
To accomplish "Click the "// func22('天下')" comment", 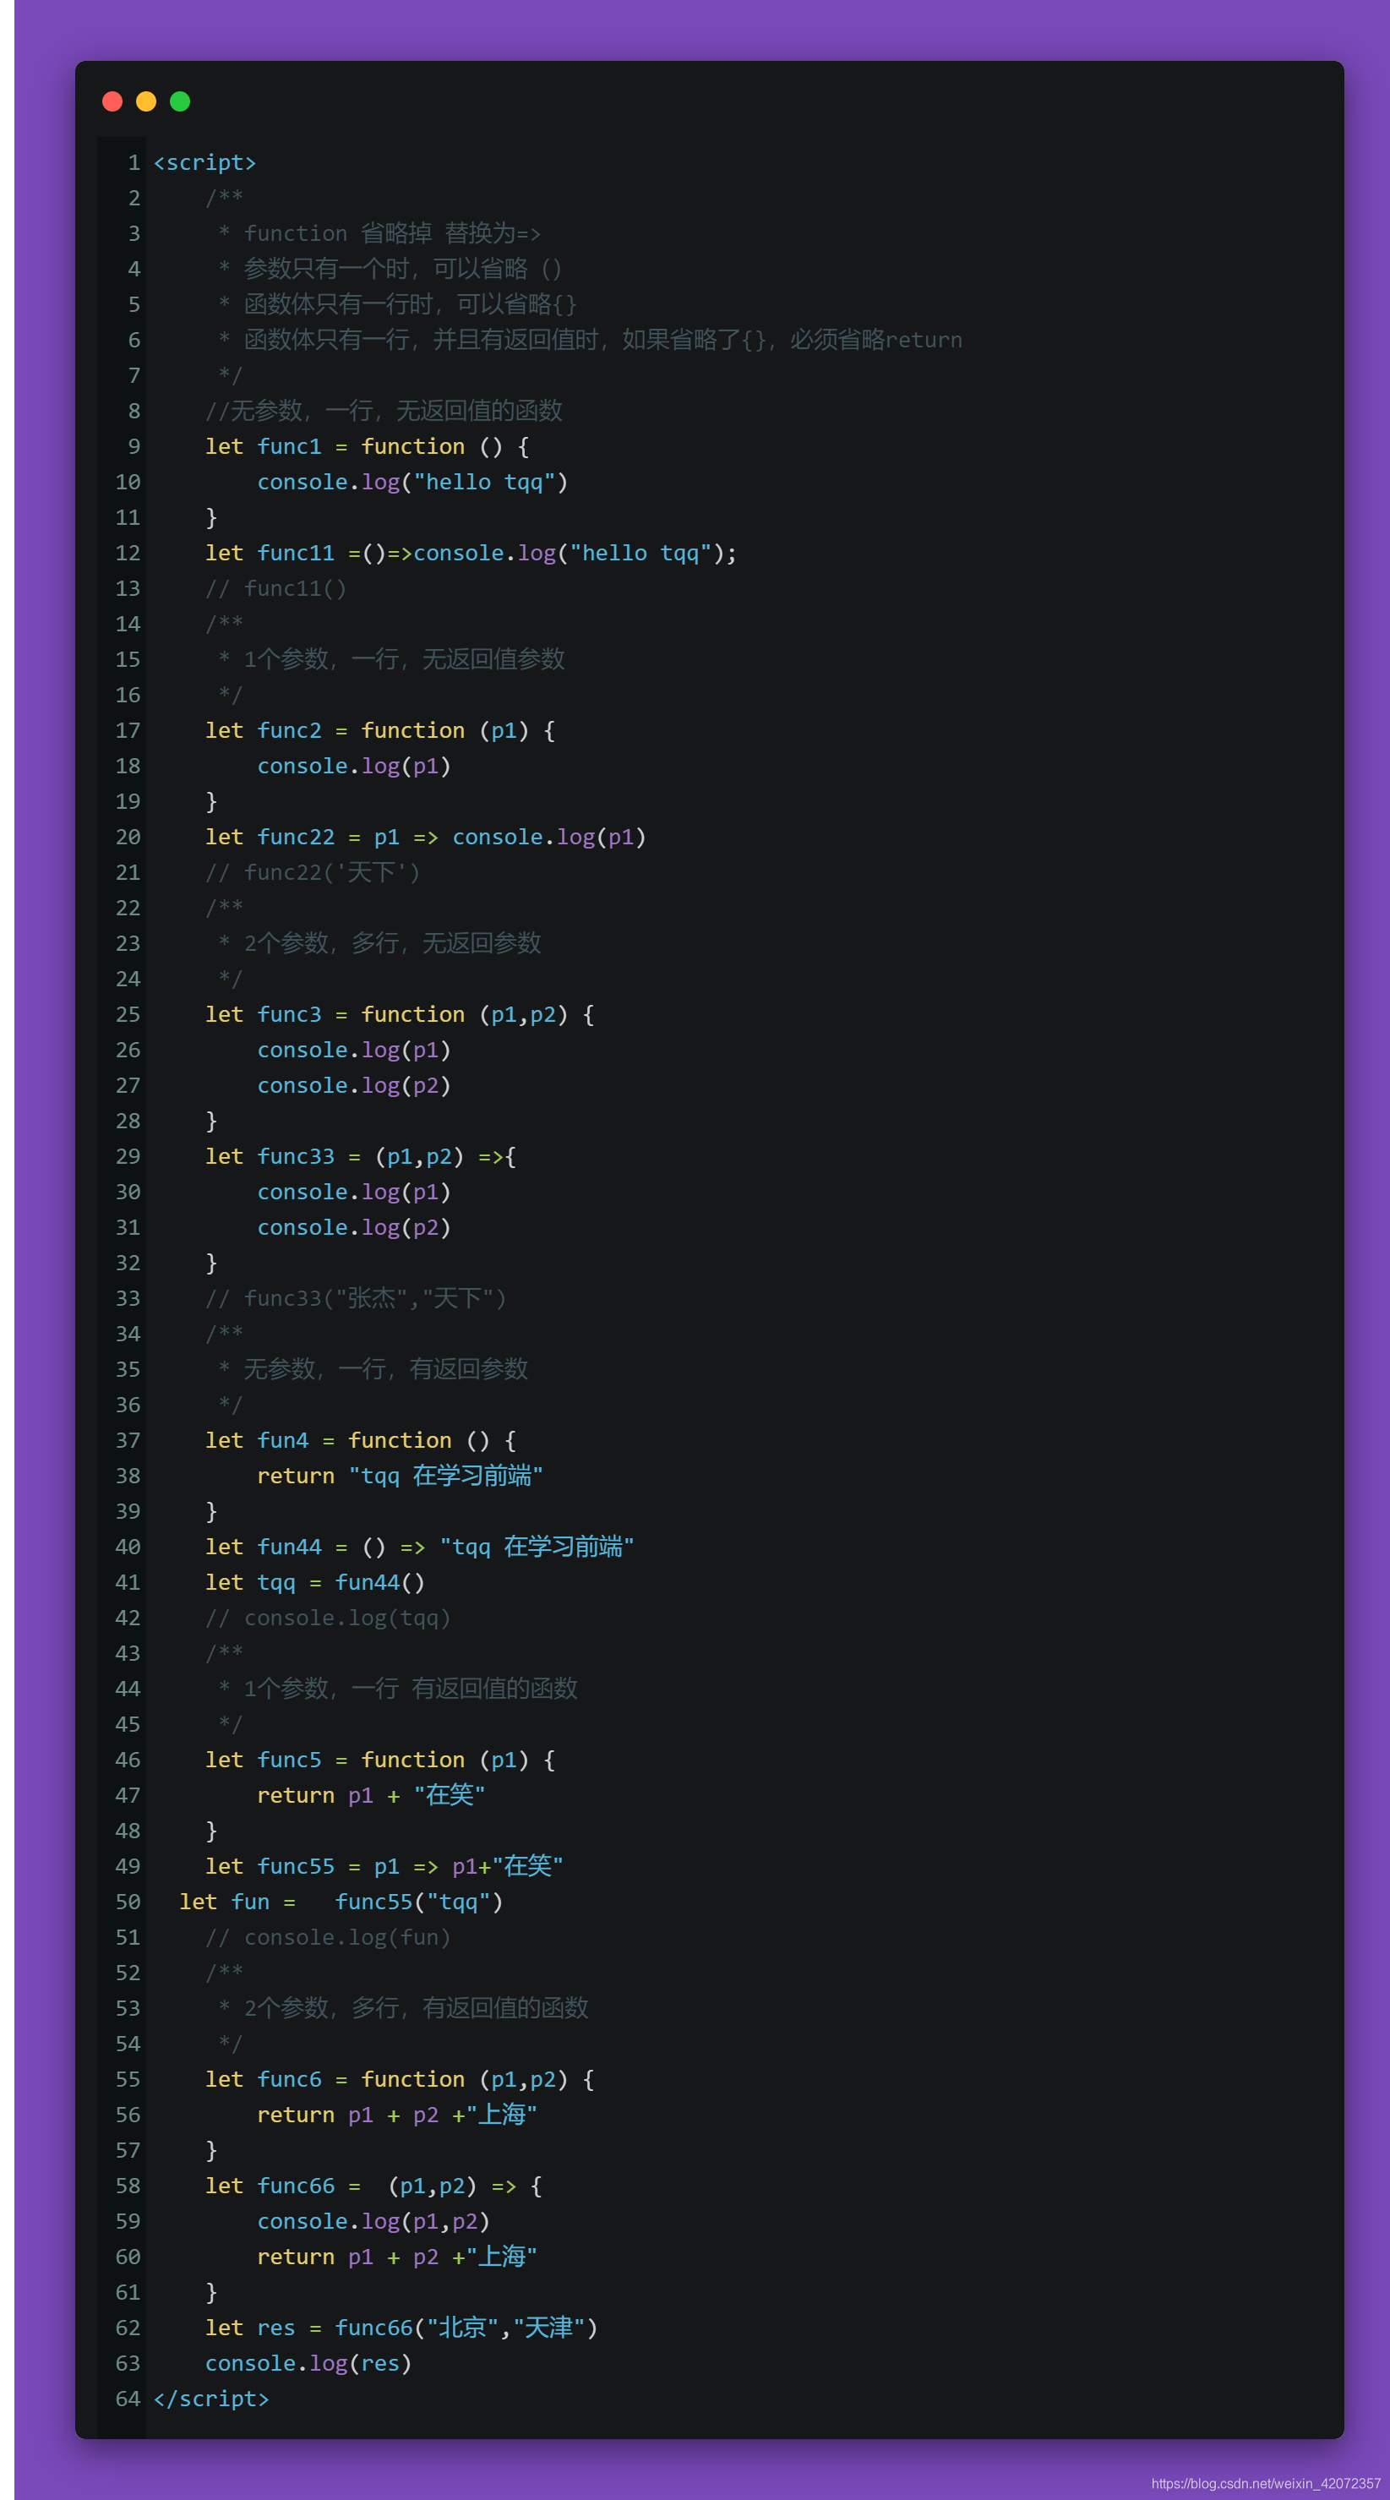I will (x=313, y=872).
